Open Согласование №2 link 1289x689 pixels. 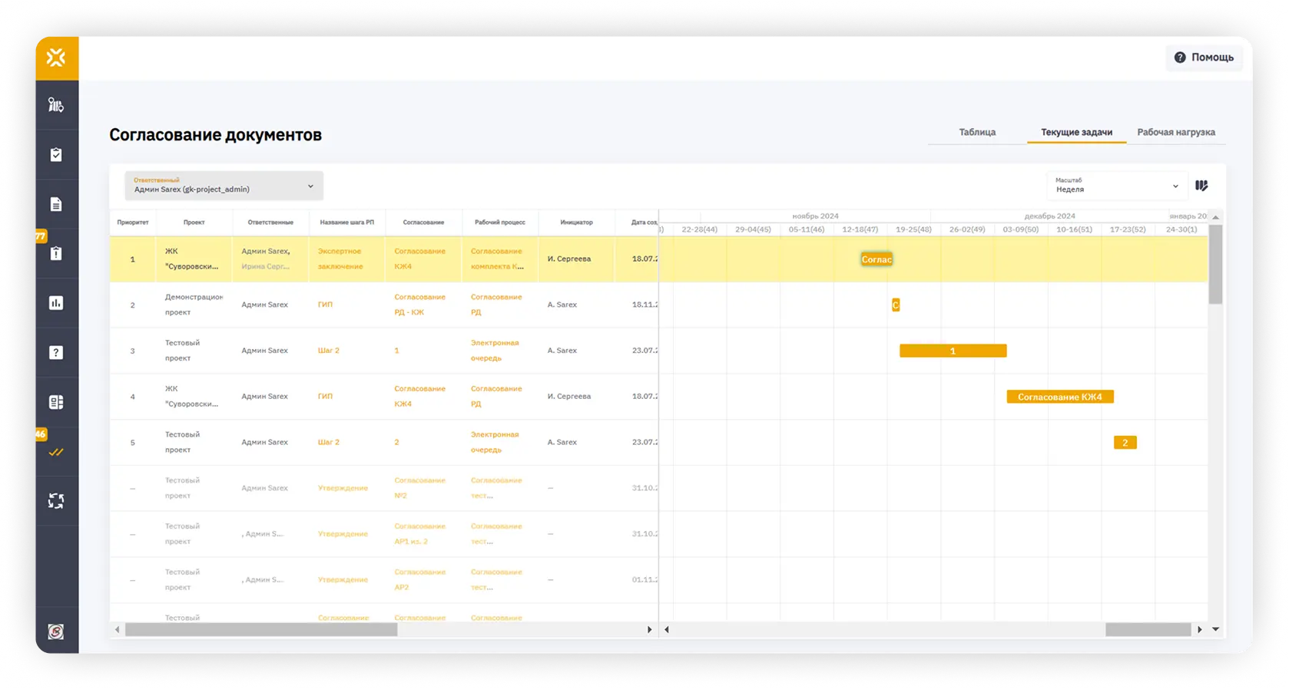click(419, 488)
